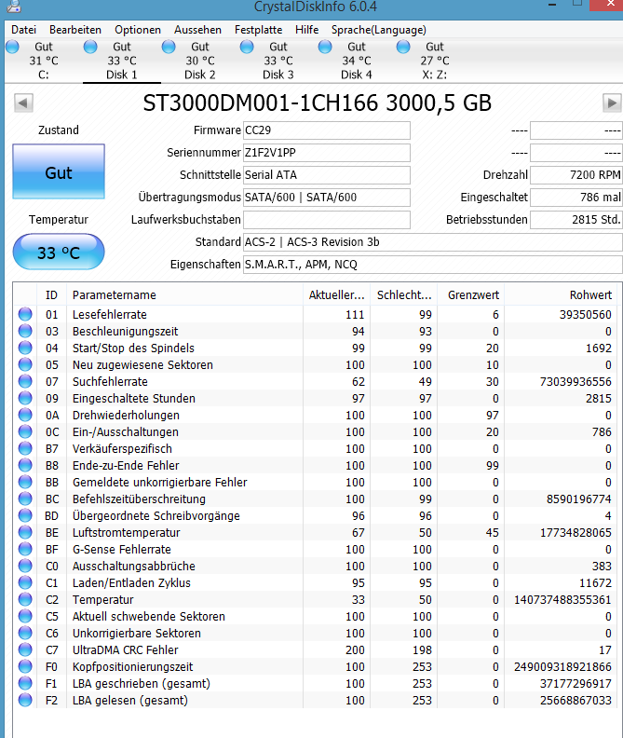Image resolution: width=623 pixels, height=738 pixels.
Task: Select the Laden/Entladen Zyklus row
Action: click(x=315, y=582)
